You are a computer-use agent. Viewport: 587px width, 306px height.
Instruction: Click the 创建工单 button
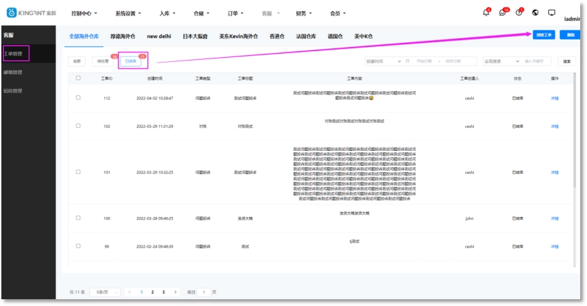(x=544, y=35)
